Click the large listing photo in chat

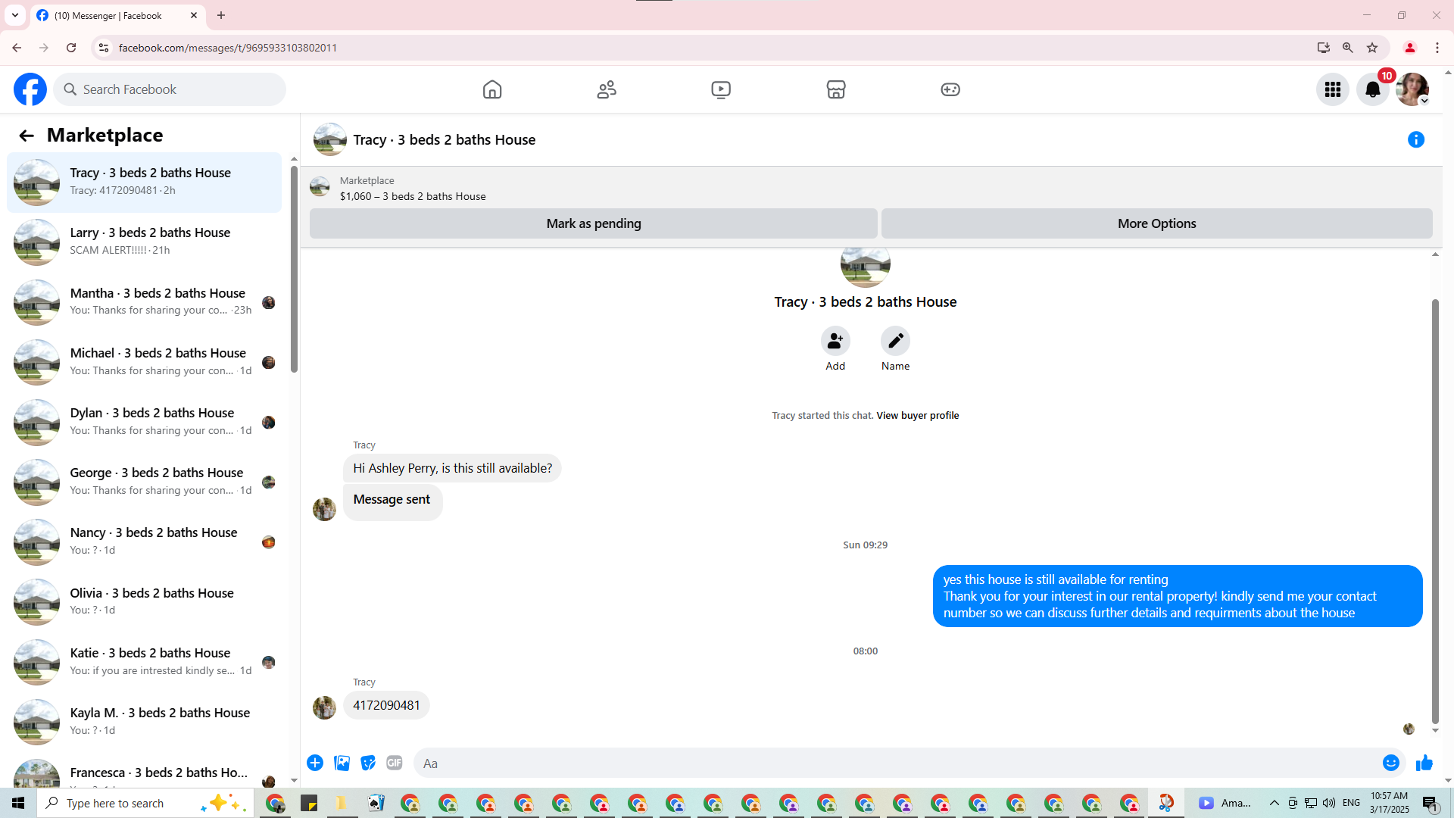pos(866,267)
